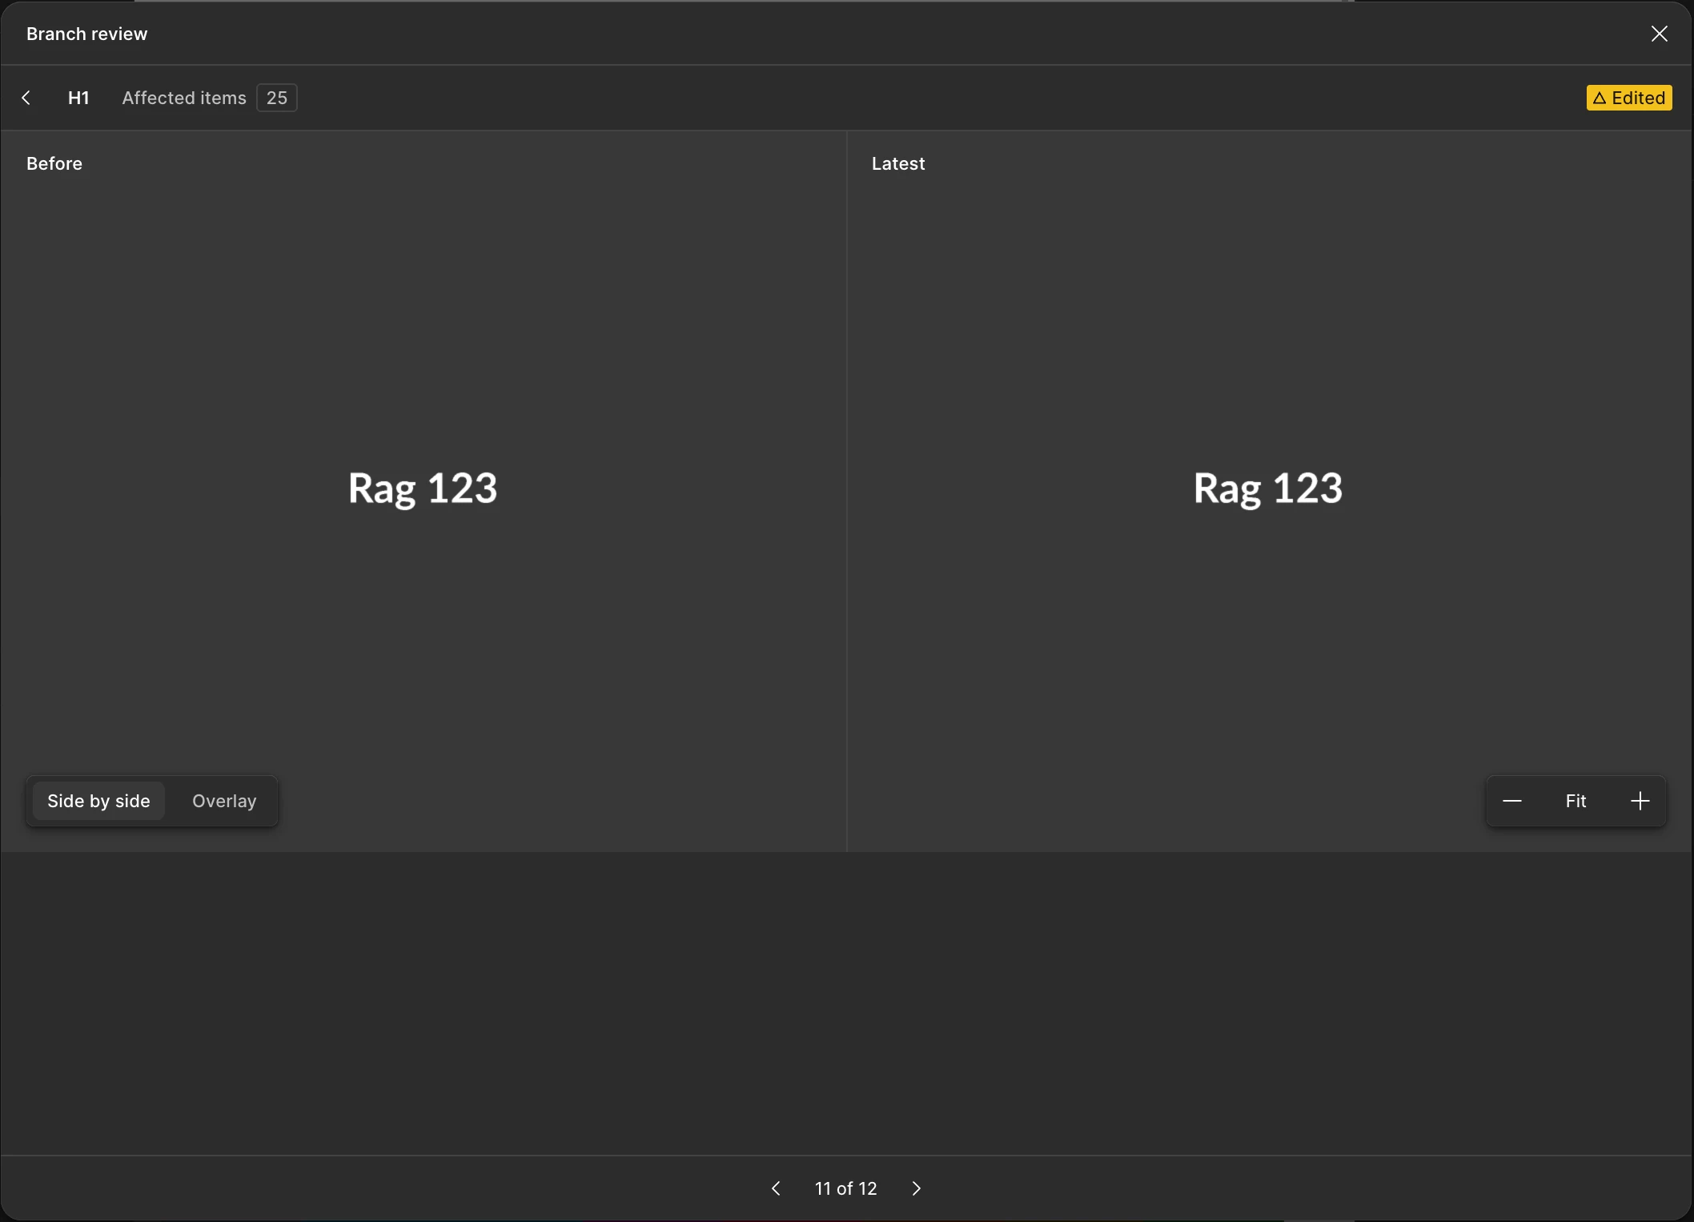The height and width of the screenshot is (1222, 1694).
Task: Click the Latest preview text Rag 123
Action: coord(1268,488)
